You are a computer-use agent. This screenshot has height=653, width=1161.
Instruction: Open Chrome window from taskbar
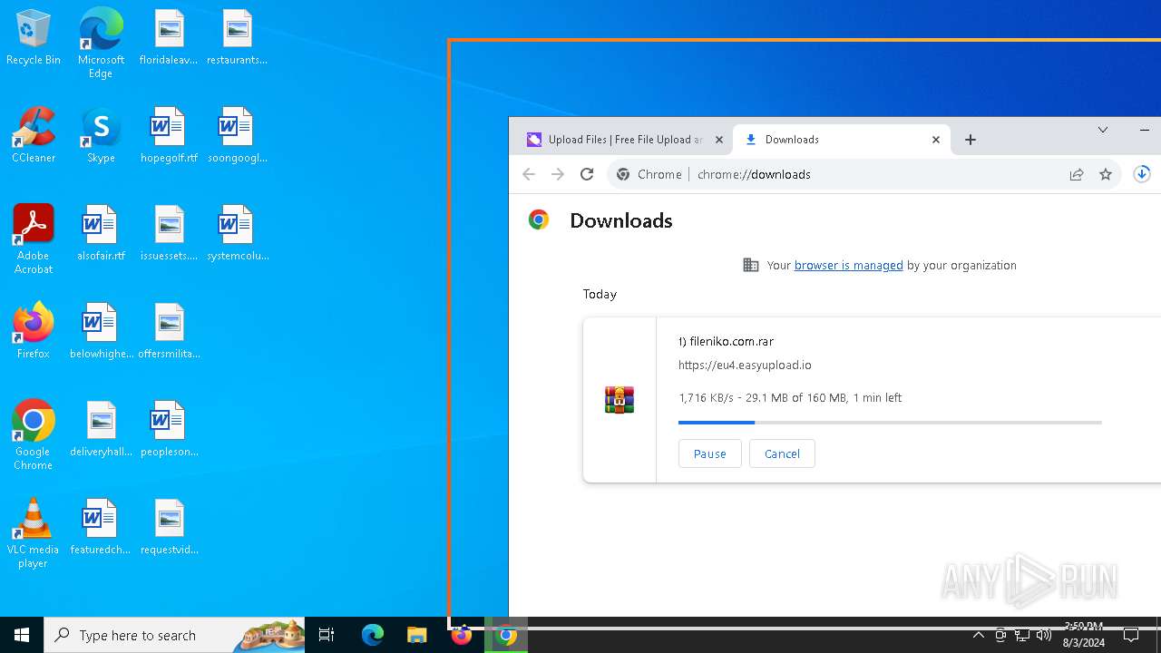point(507,635)
